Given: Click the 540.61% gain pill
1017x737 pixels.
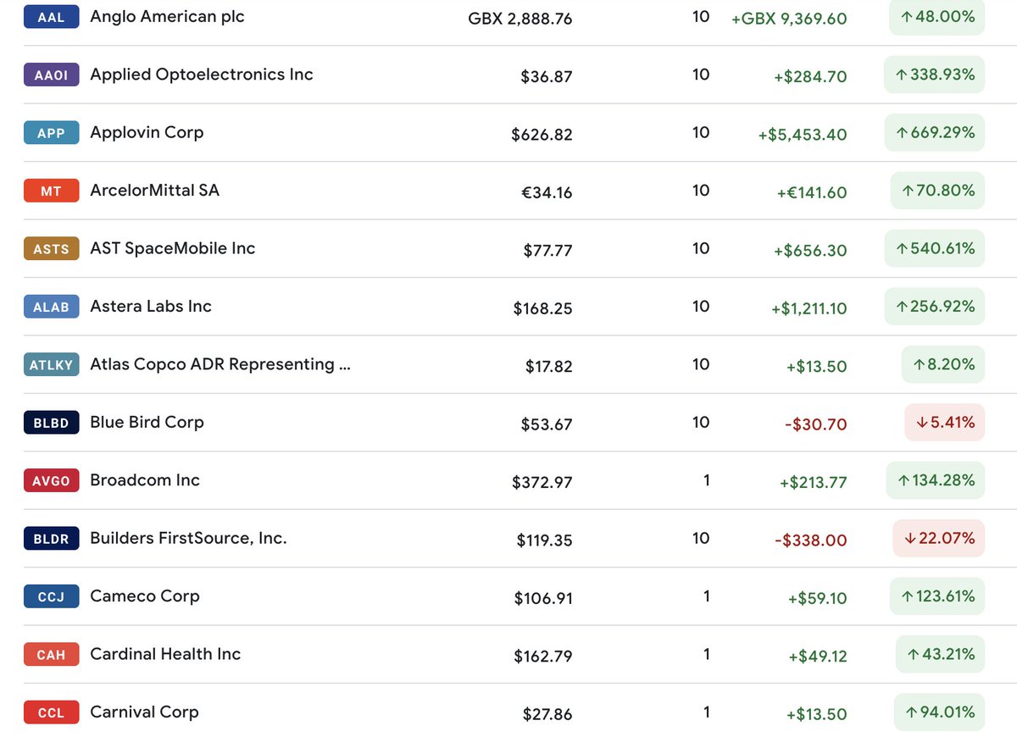Looking at the screenshot, I should (x=935, y=249).
